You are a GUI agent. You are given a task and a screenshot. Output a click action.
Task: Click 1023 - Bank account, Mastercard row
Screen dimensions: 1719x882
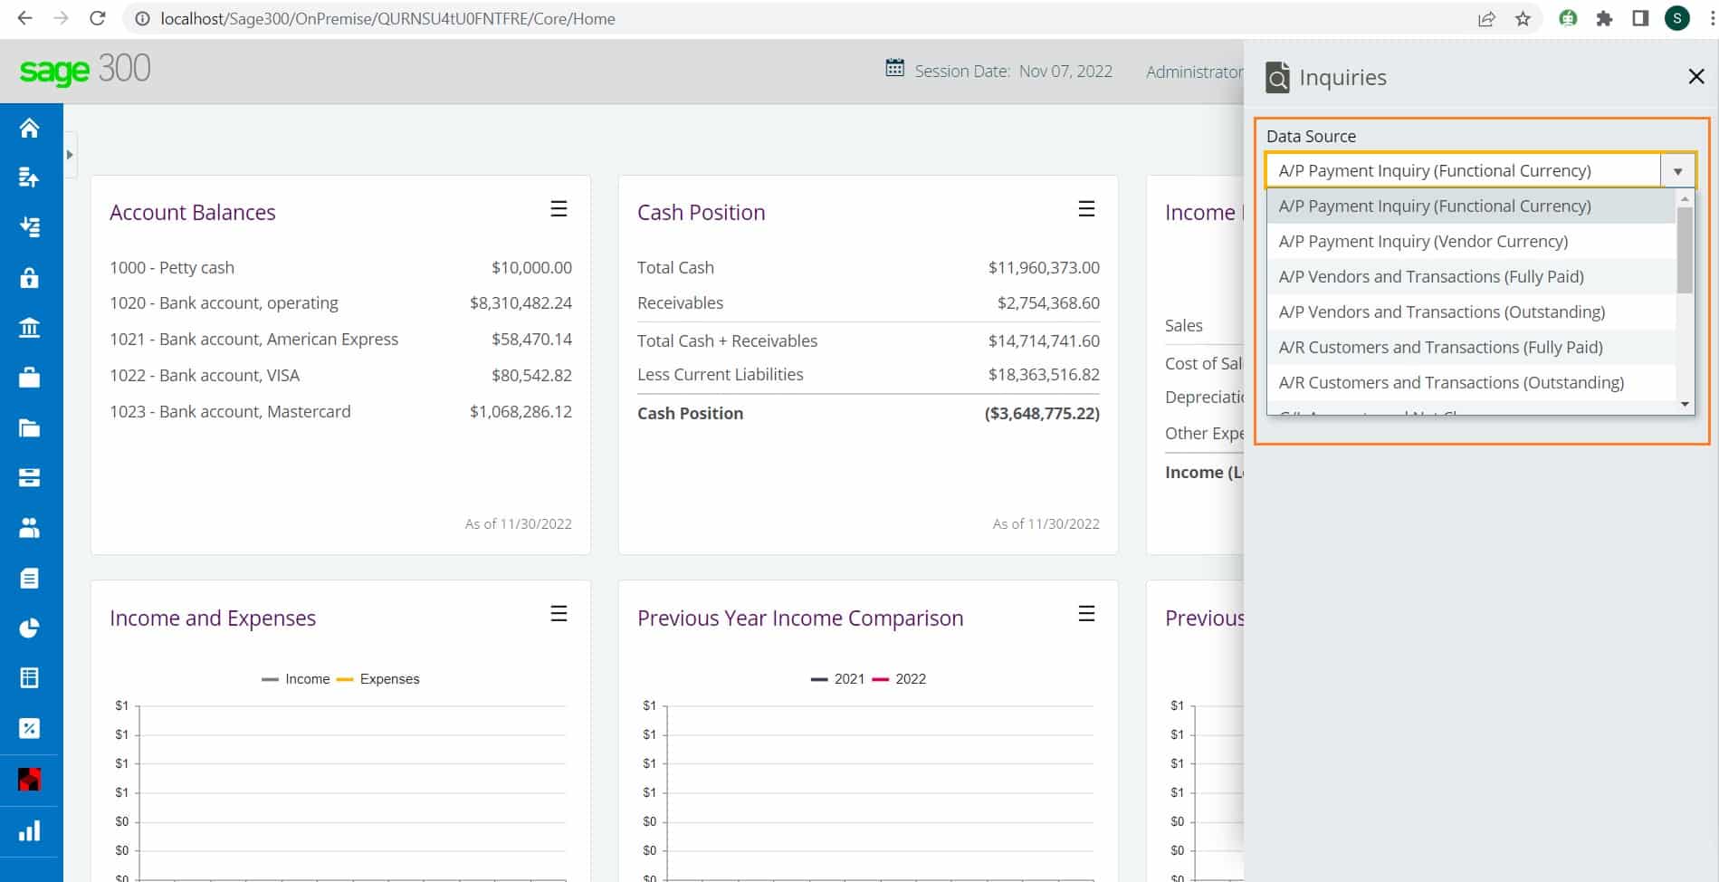click(340, 412)
